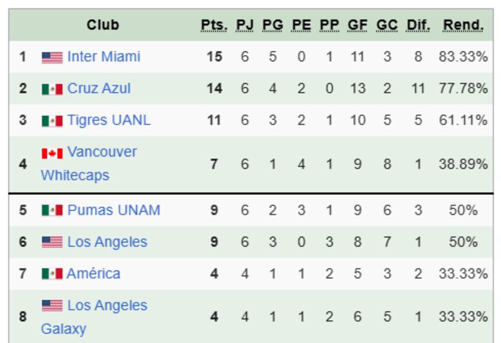This screenshot has height=343, width=501.
Task: Click the USA flag beside Los Angeles
Action: [52, 242]
